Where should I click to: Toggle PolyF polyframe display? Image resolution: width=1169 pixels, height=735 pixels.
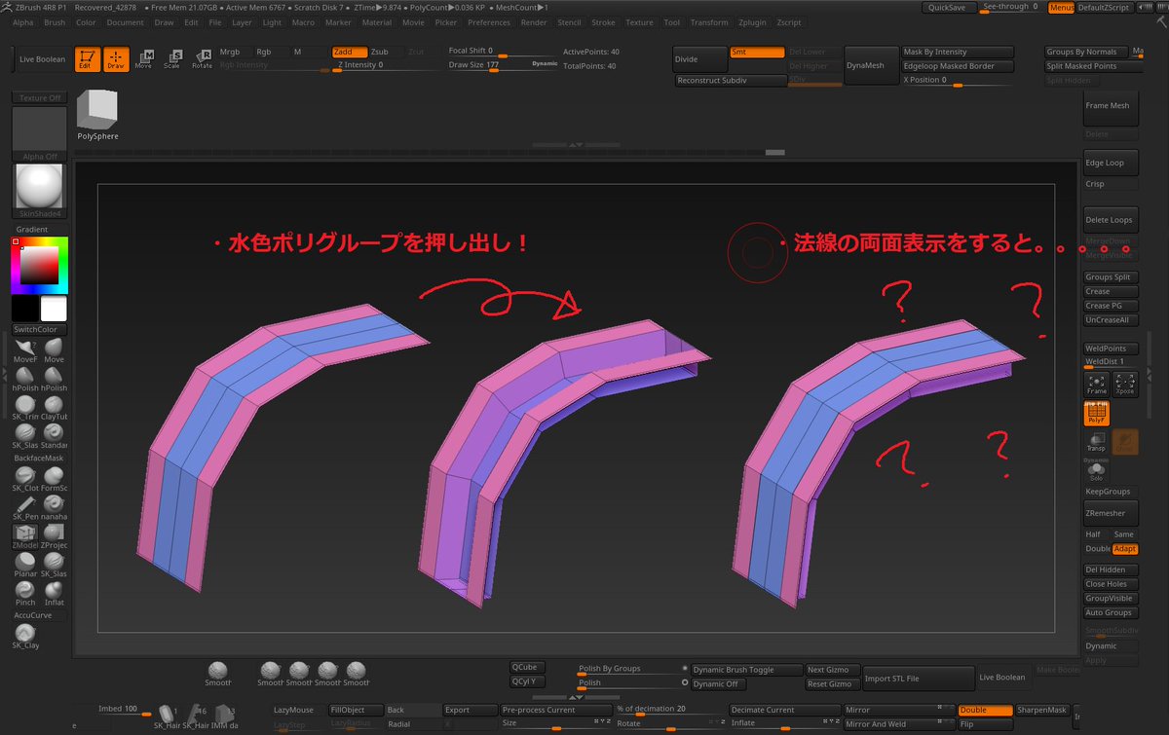1097,413
